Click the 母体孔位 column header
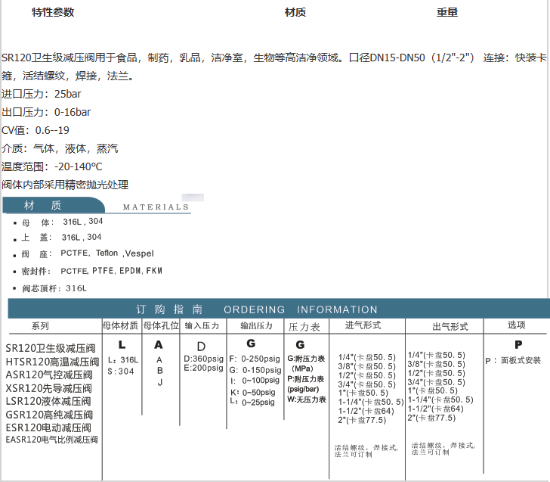Image resolution: width=550 pixels, height=482 pixels. coord(161,325)
